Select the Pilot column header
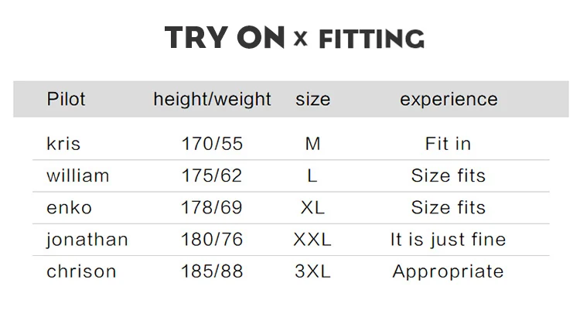The height and width of the screenshot is (317, 580). point(66,99)
